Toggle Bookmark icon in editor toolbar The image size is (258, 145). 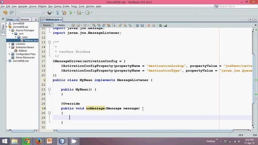click(x=130, y=25)
